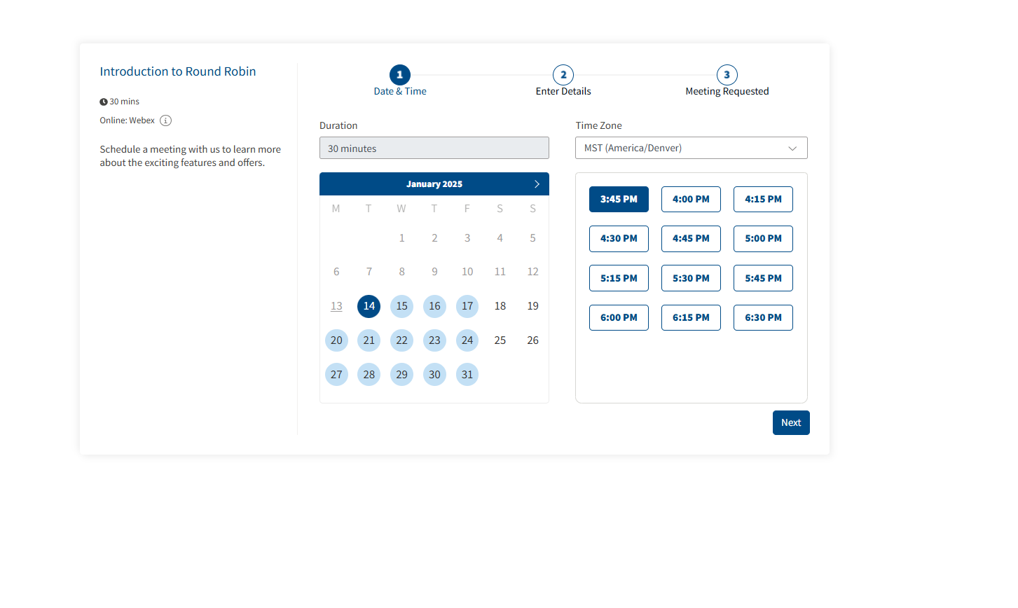Choose the 5:00 PM time slot

click(x=763, y=239)
